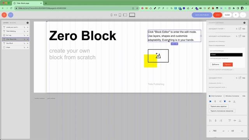Click the red Save button
Screen dimensions: 249x140
(217, 15)
